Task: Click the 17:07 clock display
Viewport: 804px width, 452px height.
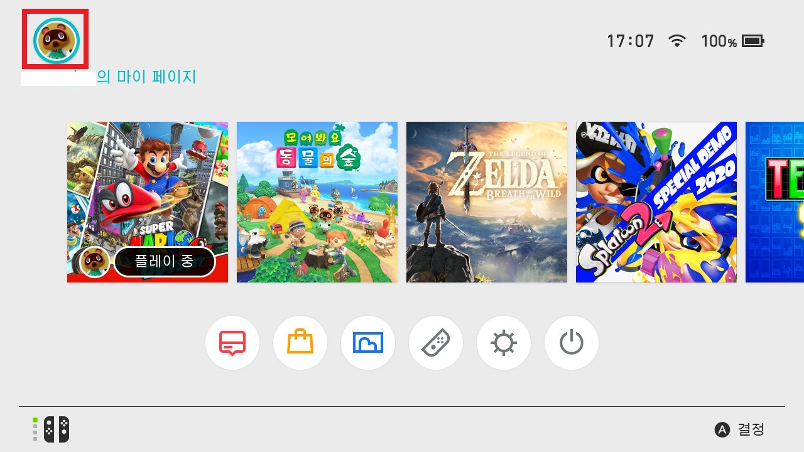Action: (630, 41)
